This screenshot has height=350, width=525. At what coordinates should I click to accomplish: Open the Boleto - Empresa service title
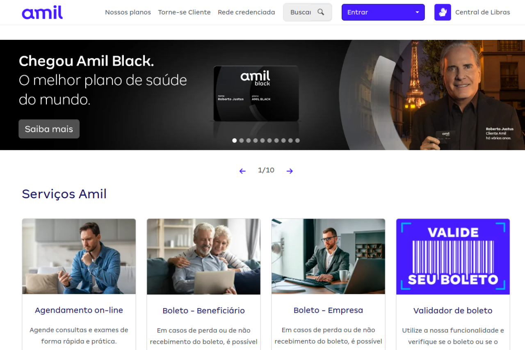(328, 310)
